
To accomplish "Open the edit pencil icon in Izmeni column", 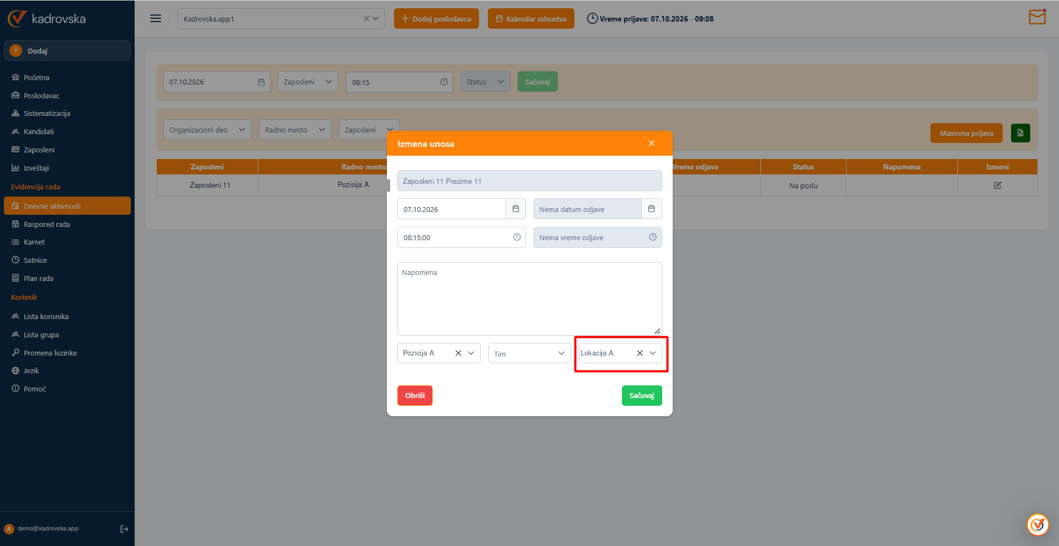I will pos(997,185).
